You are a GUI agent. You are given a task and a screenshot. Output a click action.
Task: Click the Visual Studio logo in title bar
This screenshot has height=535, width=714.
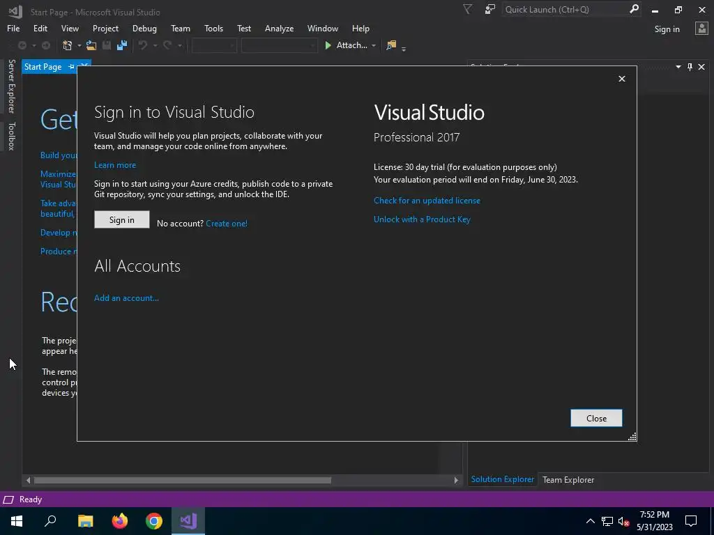pyautogui.click(x=15, y=11)
